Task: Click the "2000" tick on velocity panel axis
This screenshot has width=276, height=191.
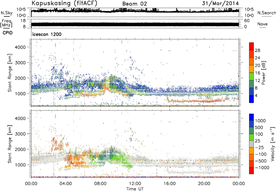Action: [20, 149]
